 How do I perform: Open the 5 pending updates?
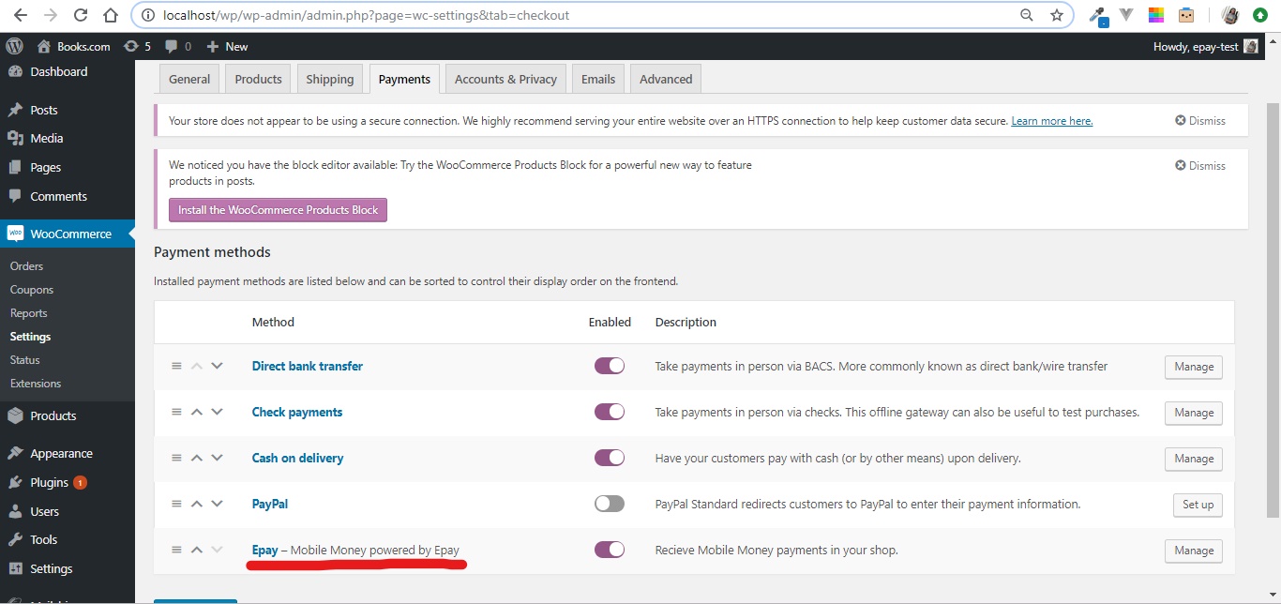[137, 46]
